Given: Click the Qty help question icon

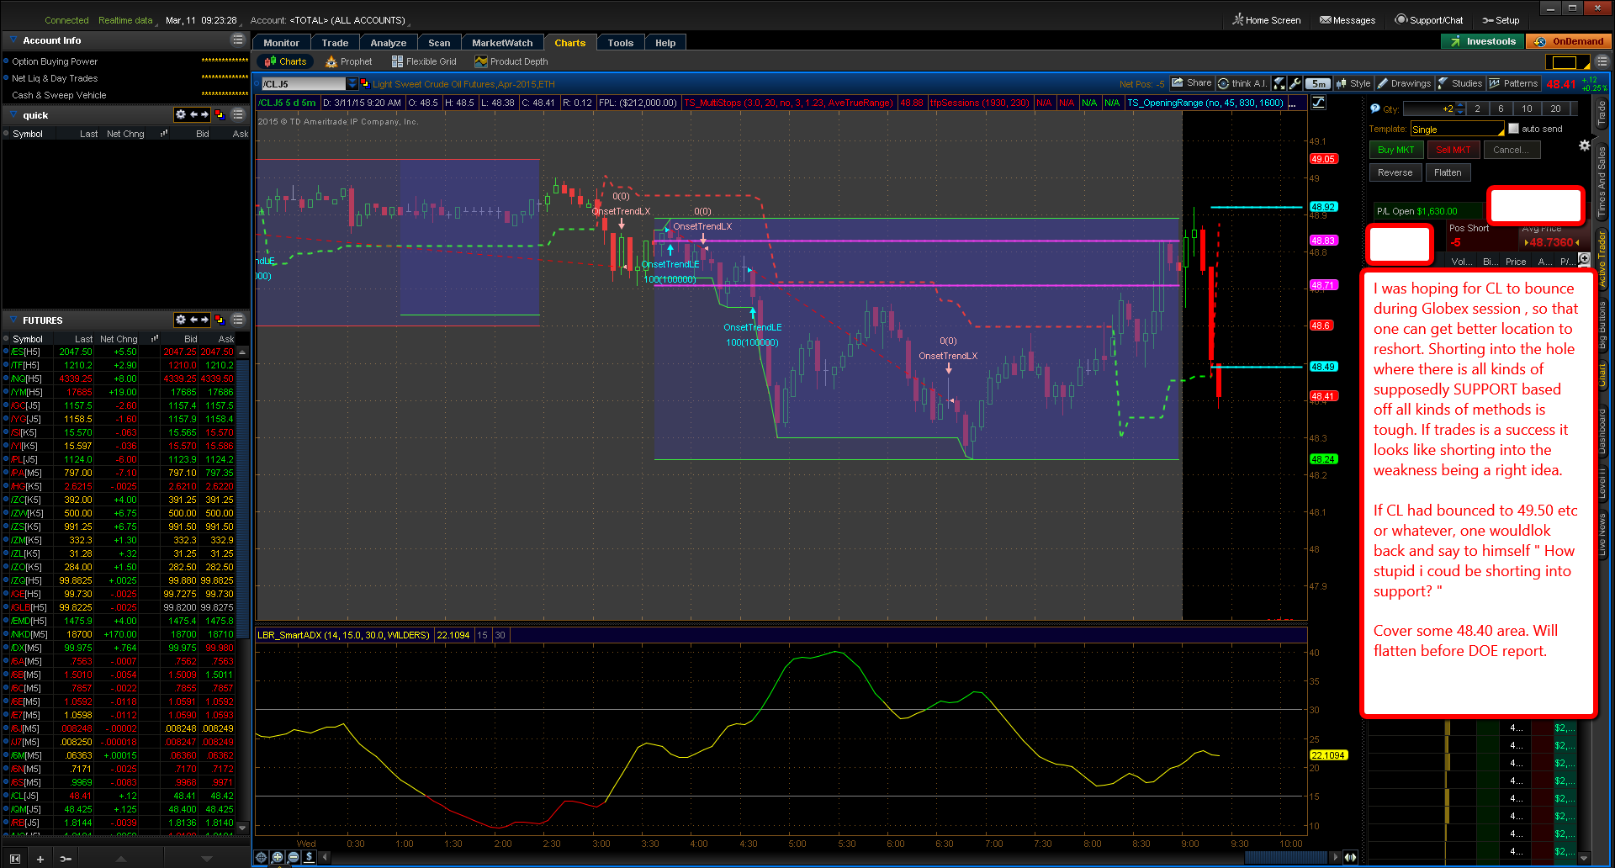Looking at the screenshot, I should pyautogui.click(x=1375, y=108).
